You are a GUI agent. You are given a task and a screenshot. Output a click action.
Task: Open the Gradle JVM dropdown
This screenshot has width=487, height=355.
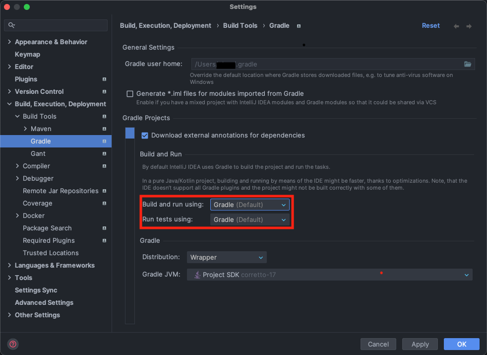coord(329,275)
